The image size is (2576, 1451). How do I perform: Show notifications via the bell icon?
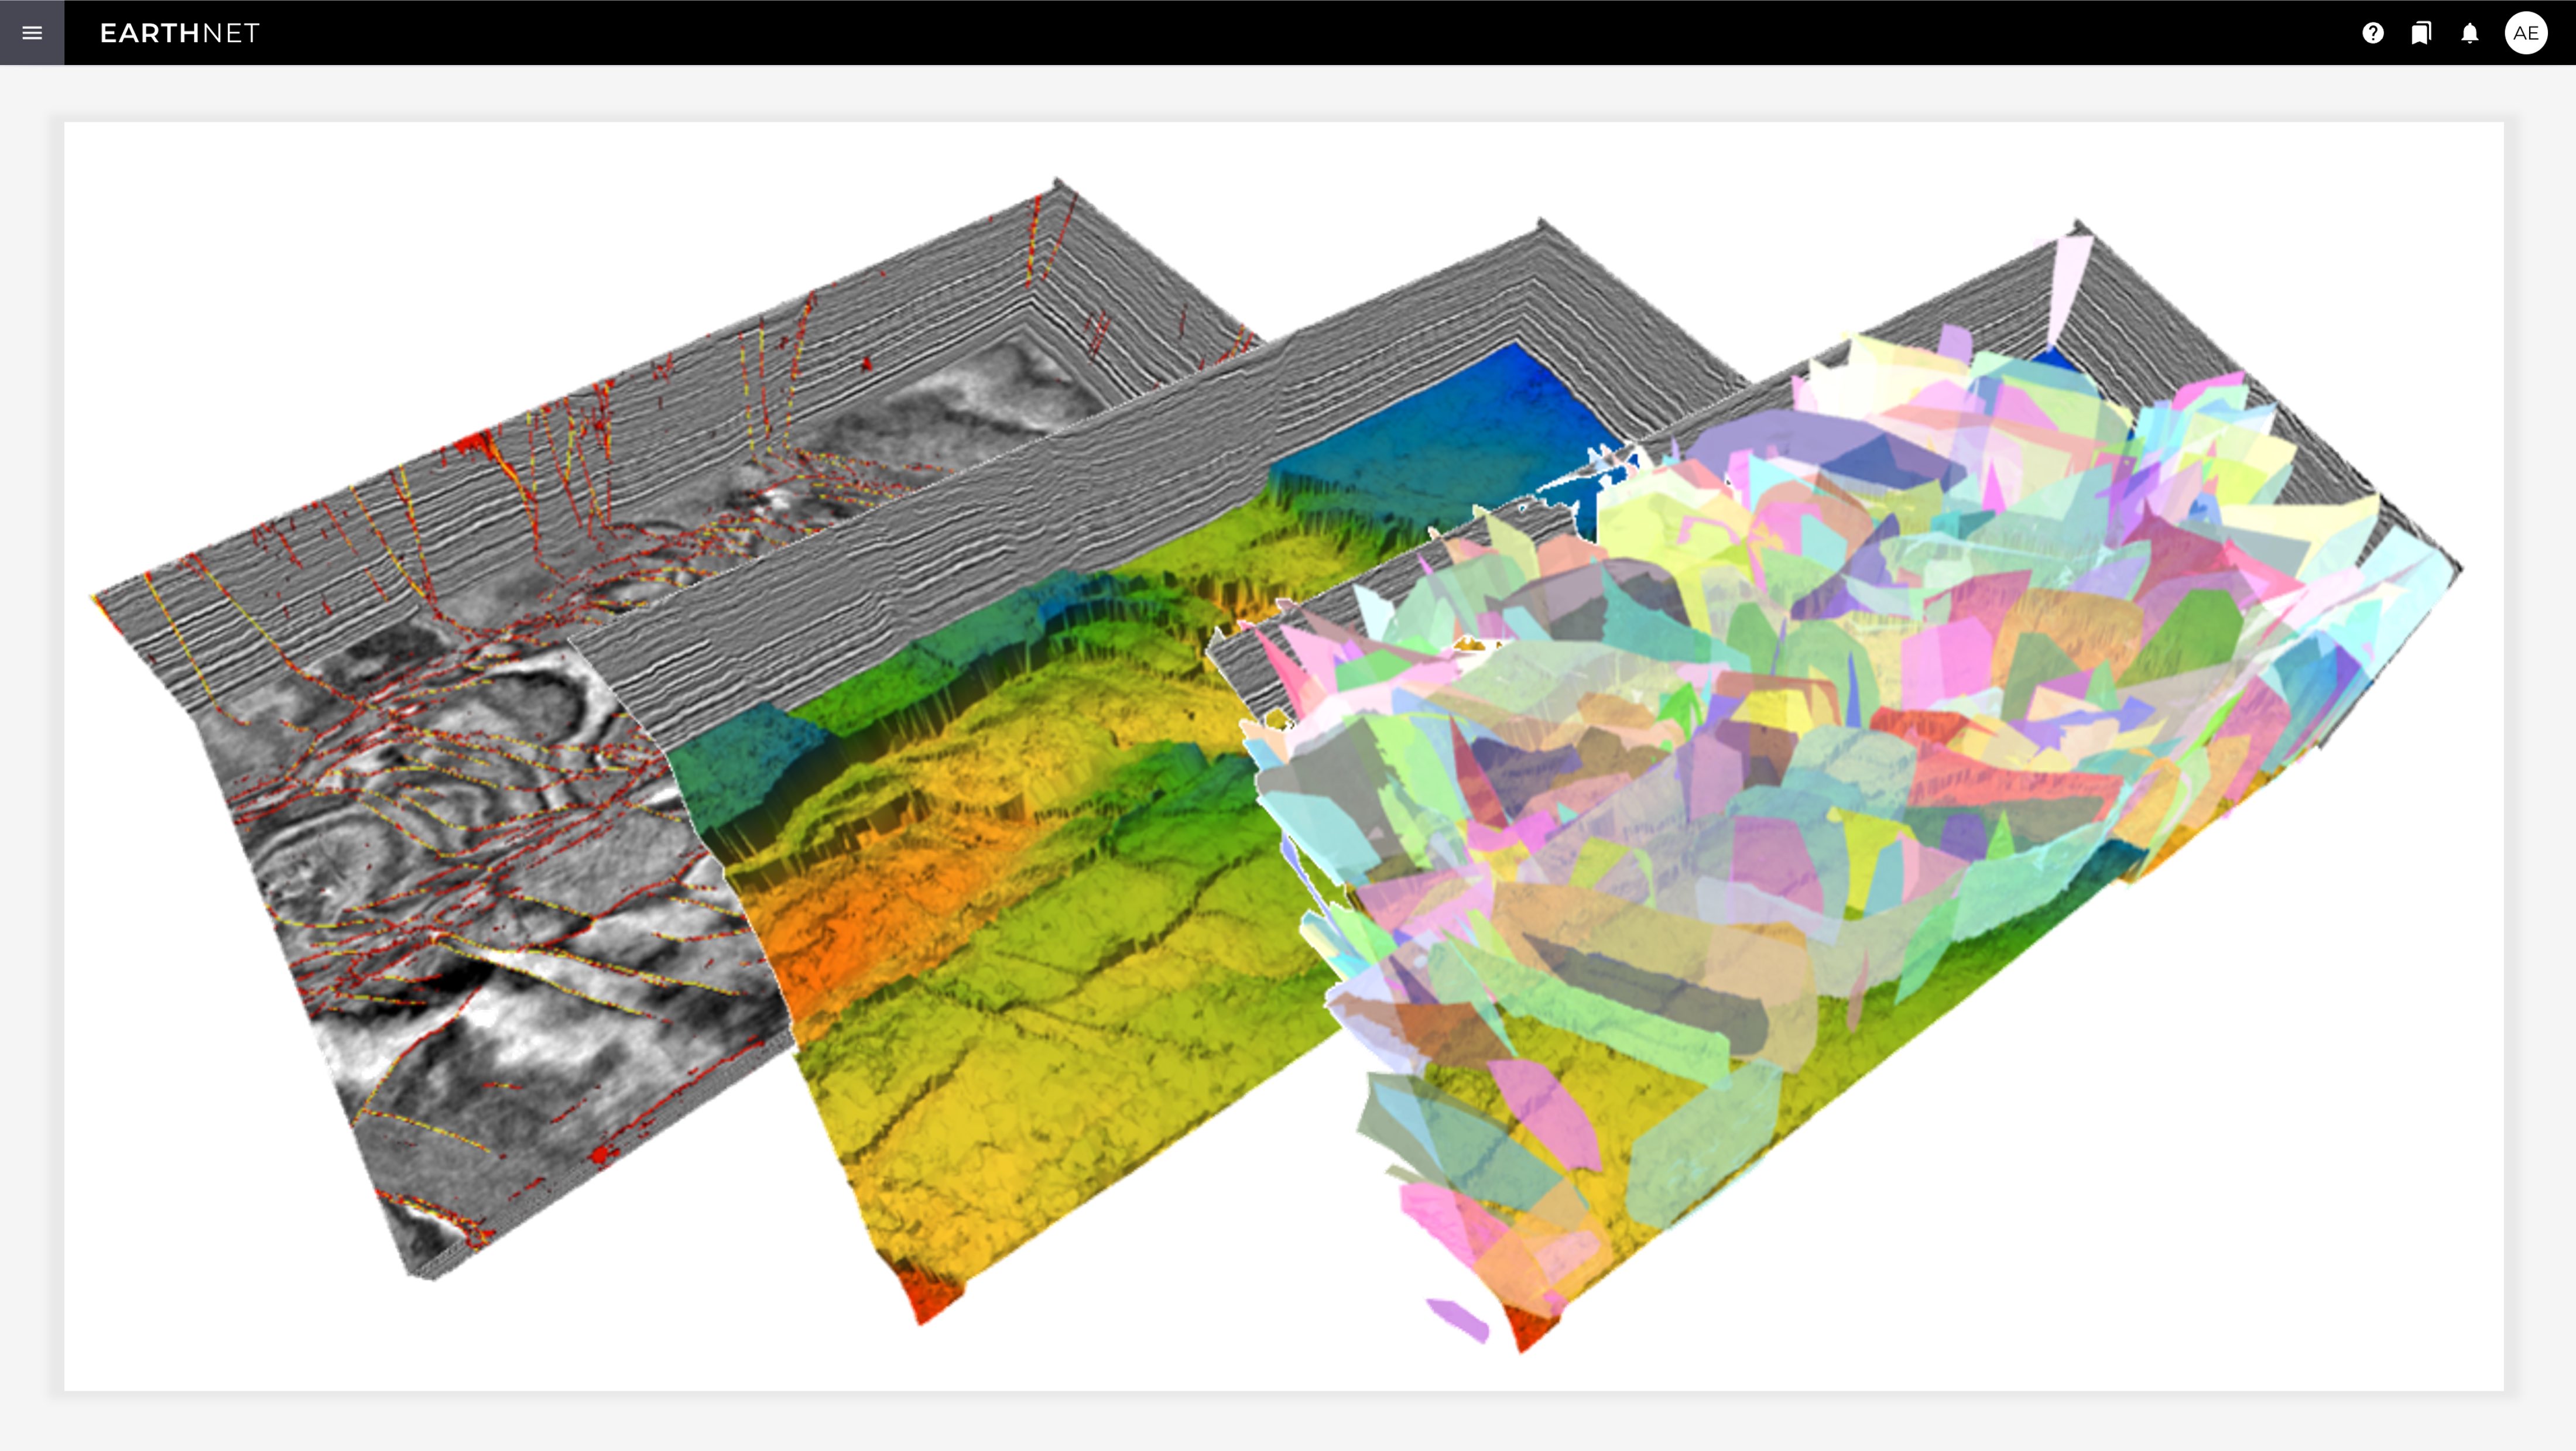pos(2470,33)
